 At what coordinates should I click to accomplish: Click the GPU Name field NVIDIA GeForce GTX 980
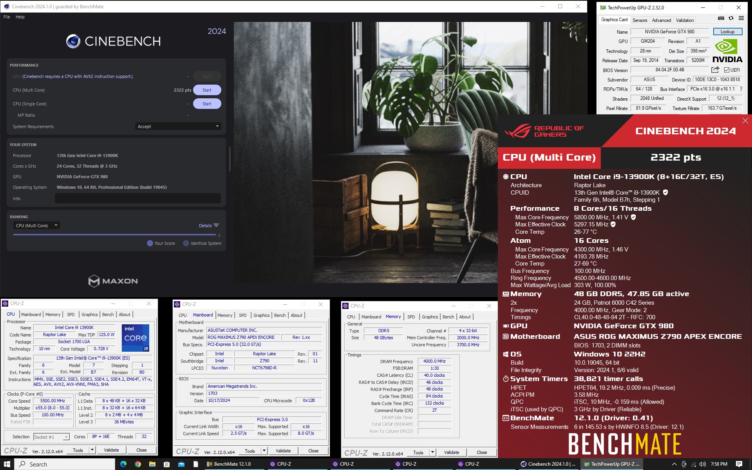669,32
